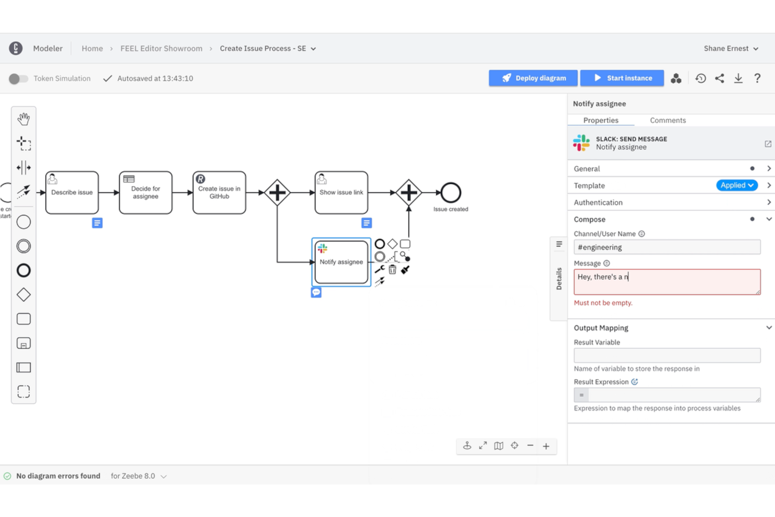The image size is (775, 517).
Task: Open the Shane Ernest user menu
Action: [x=731, y=48]
